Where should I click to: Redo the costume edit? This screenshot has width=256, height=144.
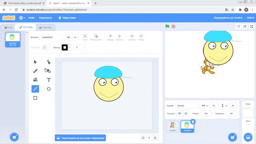(75, 37)
